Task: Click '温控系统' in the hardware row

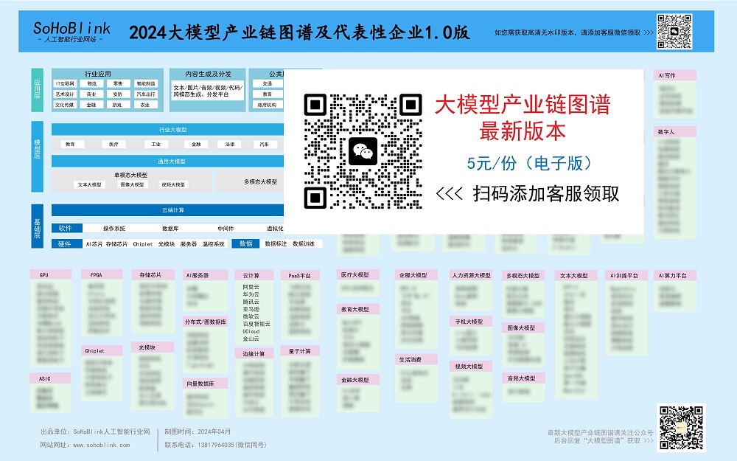Action: tap(214, 244)
